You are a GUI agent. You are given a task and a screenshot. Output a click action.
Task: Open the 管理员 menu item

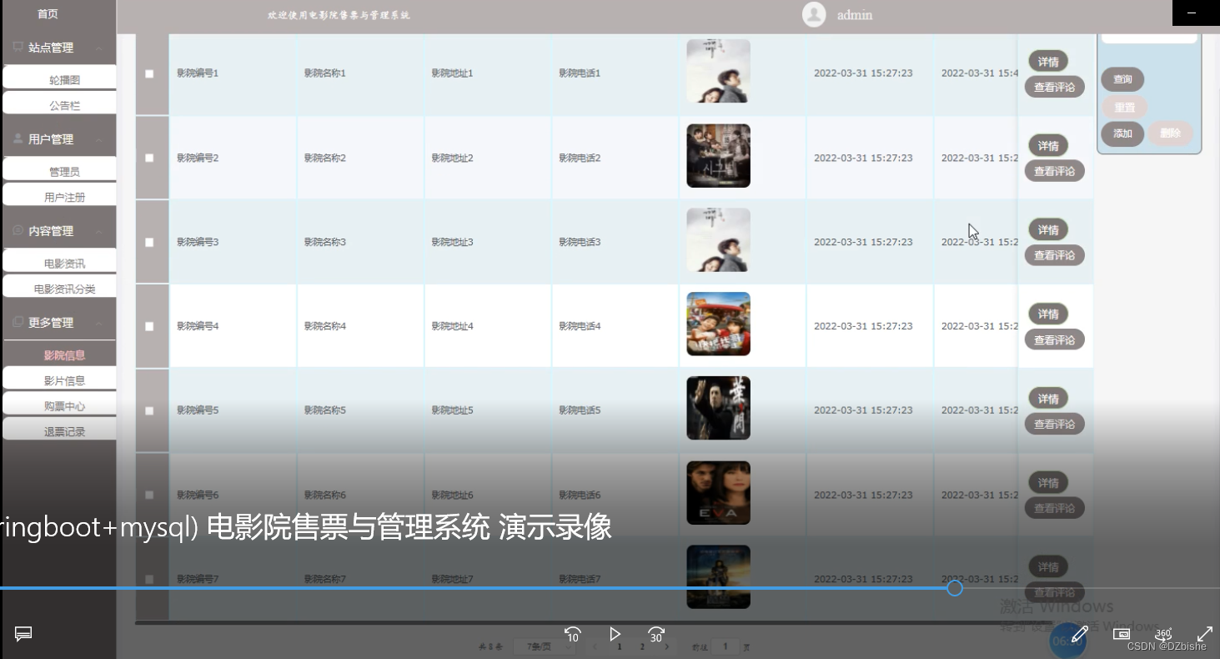[59, 169]
